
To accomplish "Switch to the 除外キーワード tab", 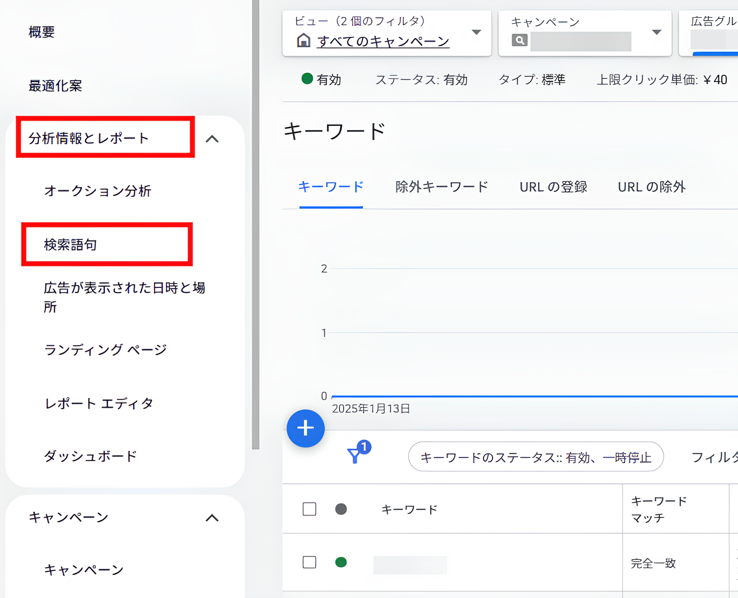I will point(441,186).
